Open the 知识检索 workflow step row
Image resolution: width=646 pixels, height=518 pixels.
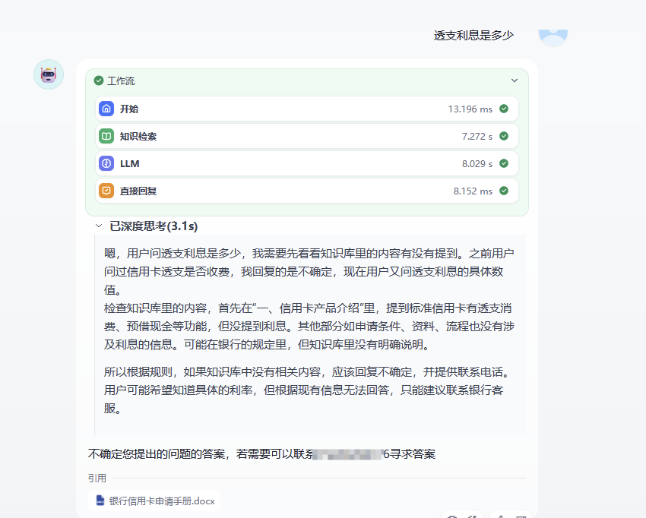[x=306, y=136]
